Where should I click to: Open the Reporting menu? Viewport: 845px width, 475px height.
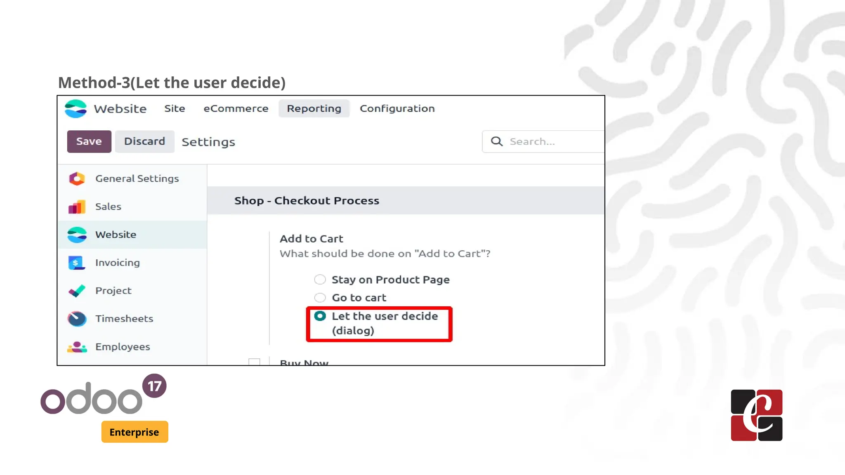click(314, 108)
